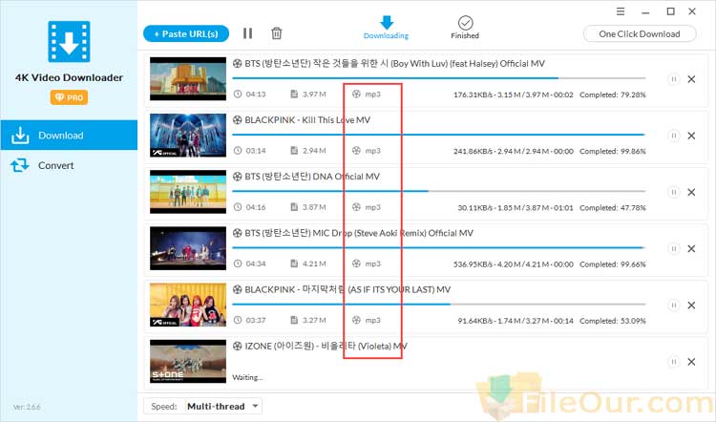Click the mp3 format icon for BTS DNA
The width and height of the screenshot is (716, 422).
(x=356, y=207)
